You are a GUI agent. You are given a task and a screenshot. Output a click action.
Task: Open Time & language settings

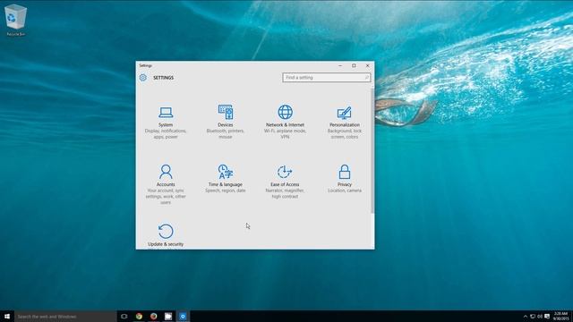coord(225,179)
